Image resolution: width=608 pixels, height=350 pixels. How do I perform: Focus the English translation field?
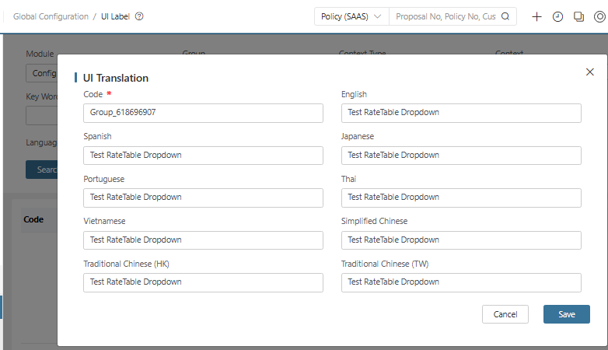click(461, 113)
